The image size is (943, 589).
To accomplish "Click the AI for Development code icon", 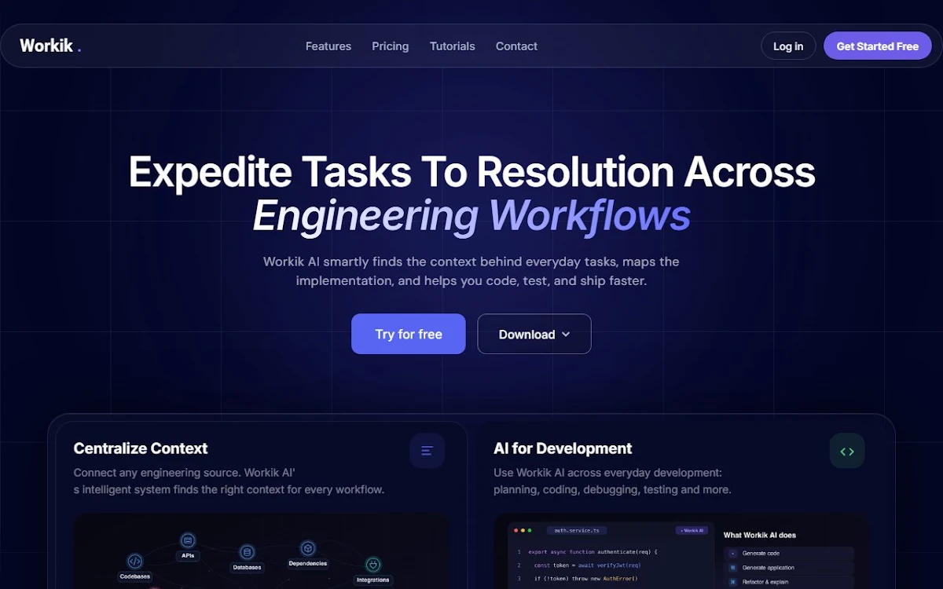I will coord(847,451).
